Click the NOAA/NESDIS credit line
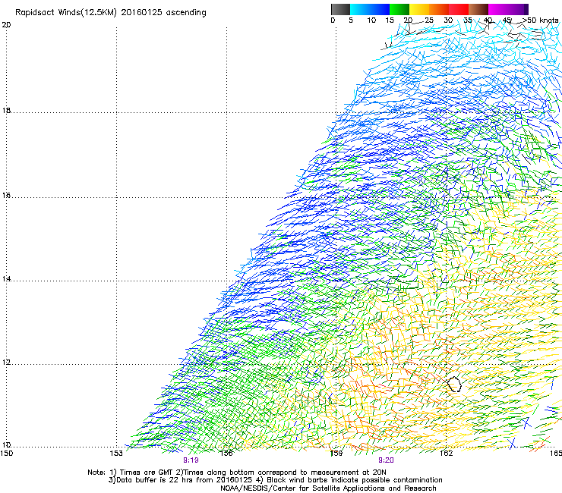This screenshot has width=562, height=493. pyautogui.click(x=328, y=488)
